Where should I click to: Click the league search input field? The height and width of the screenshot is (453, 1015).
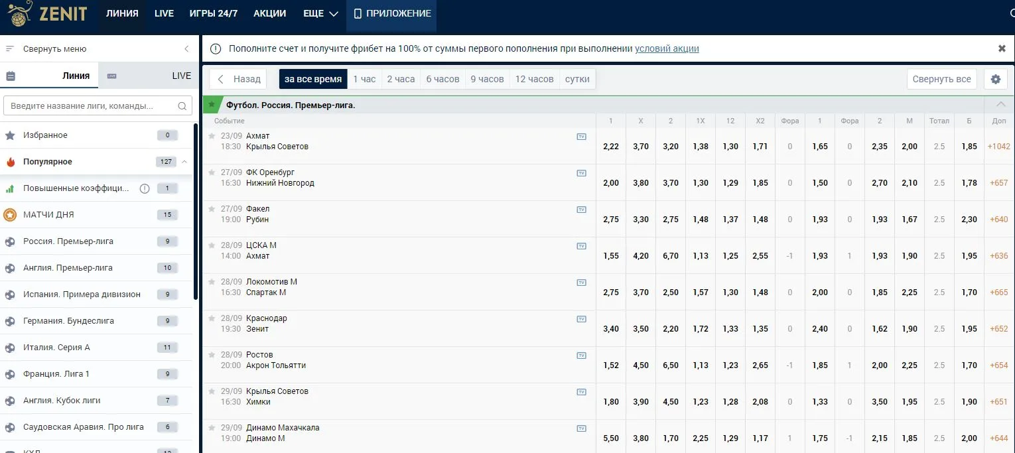[x=90, y=106]
